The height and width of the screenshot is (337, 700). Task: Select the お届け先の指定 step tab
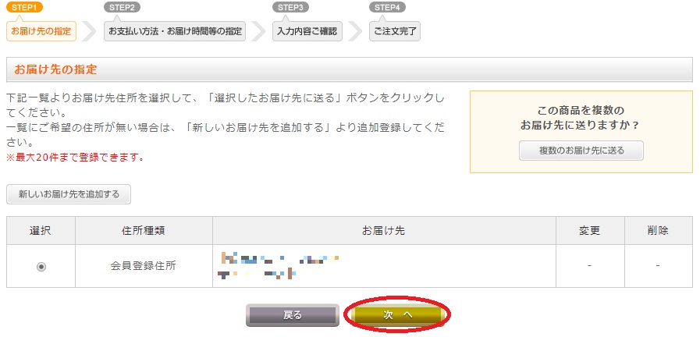tap(41, 32)
